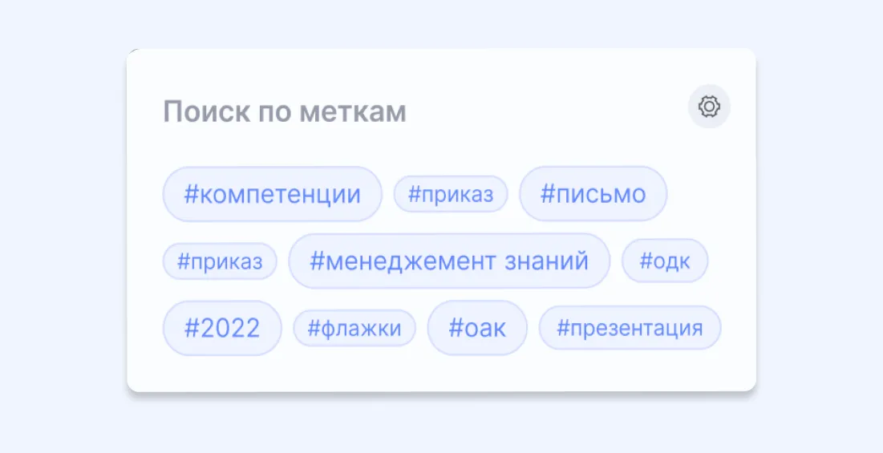This screenshot has height=453, width=883.
Task: Choose the #оак tag
Action: click(477, 328)
